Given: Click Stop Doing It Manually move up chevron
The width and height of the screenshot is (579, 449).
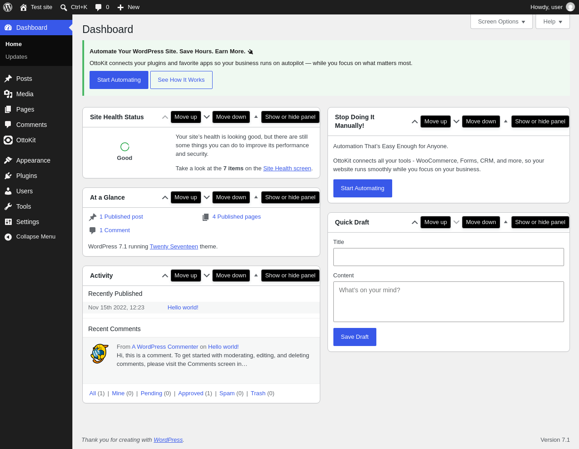Looking at the screenshot, I should (415, 122).
